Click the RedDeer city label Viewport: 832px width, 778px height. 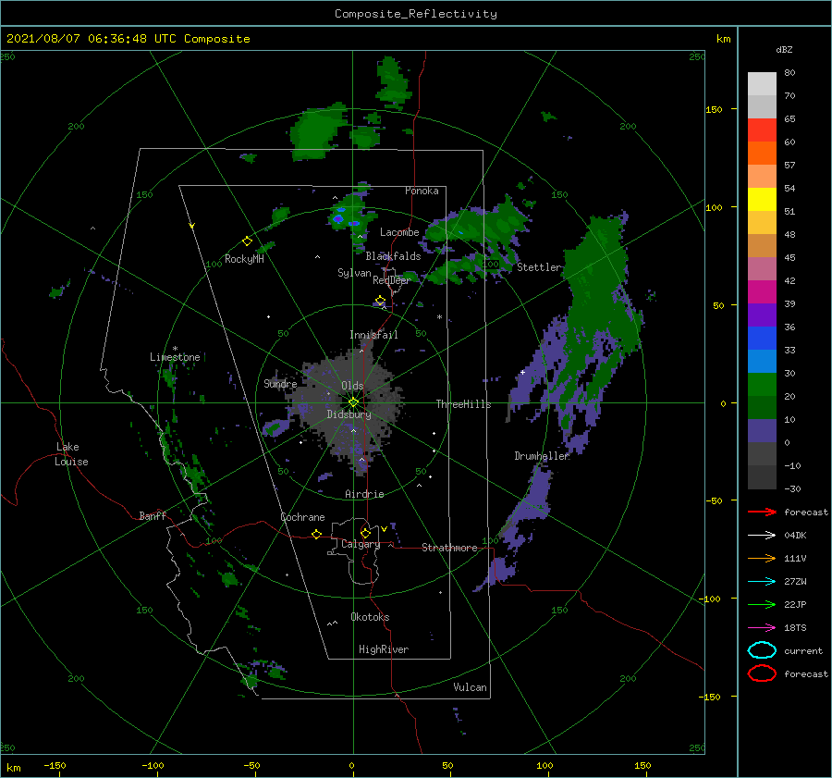[x=392, y=280]
